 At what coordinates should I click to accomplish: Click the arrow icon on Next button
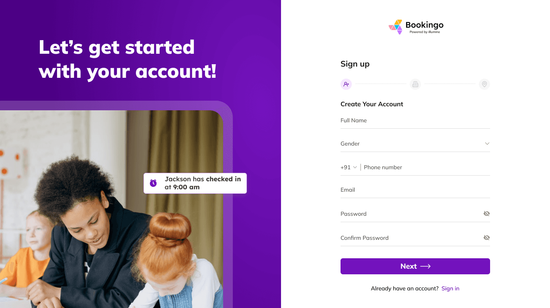tap(425, 266)
